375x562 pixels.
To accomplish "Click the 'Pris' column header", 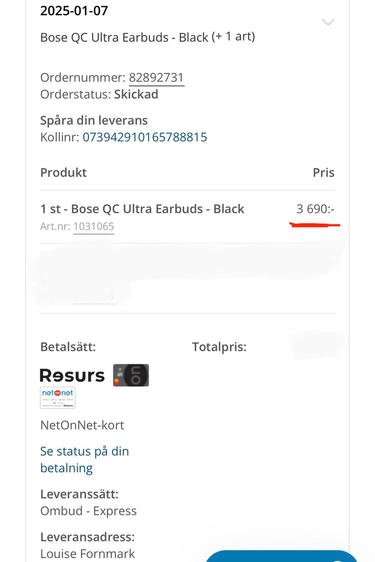I will 323,173.
